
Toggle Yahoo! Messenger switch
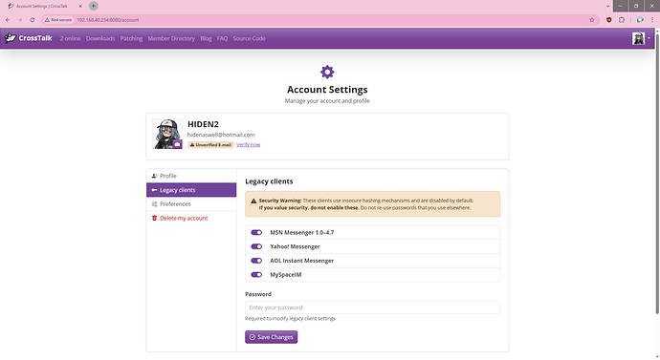pyautogui.click(x=256, y=246)
